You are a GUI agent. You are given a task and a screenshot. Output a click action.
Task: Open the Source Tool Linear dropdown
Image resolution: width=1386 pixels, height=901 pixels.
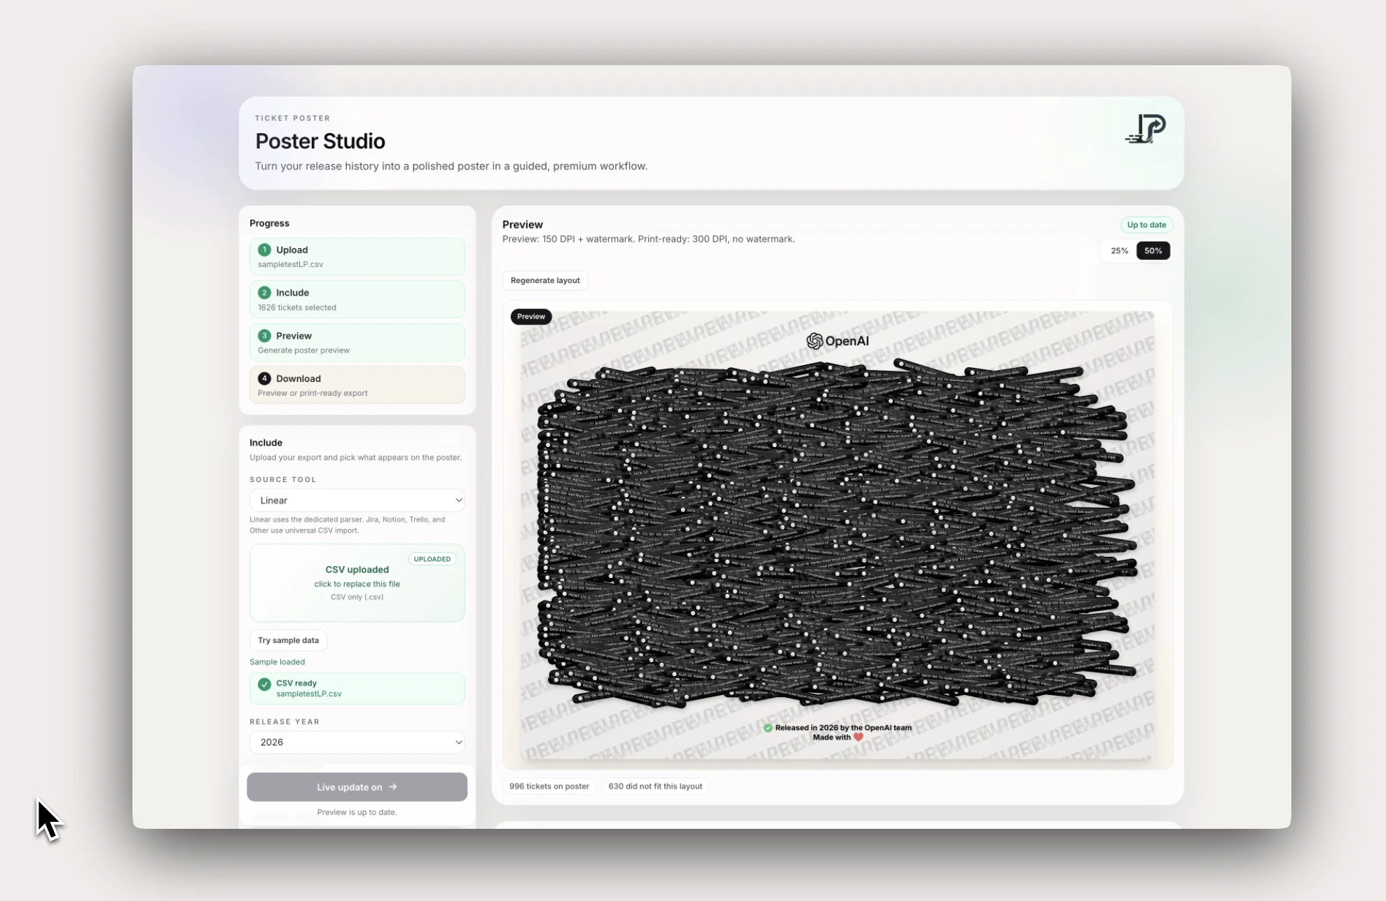(357, 500)
